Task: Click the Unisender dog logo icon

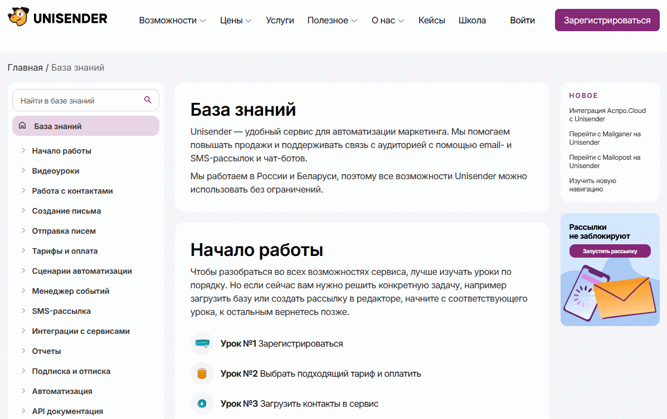Action: click(18, 17)
